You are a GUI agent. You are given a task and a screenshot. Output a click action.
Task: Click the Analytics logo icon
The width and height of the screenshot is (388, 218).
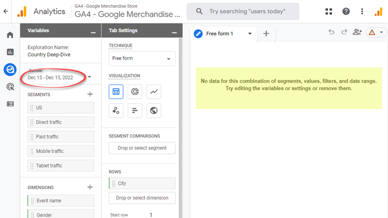coord(22,12)
